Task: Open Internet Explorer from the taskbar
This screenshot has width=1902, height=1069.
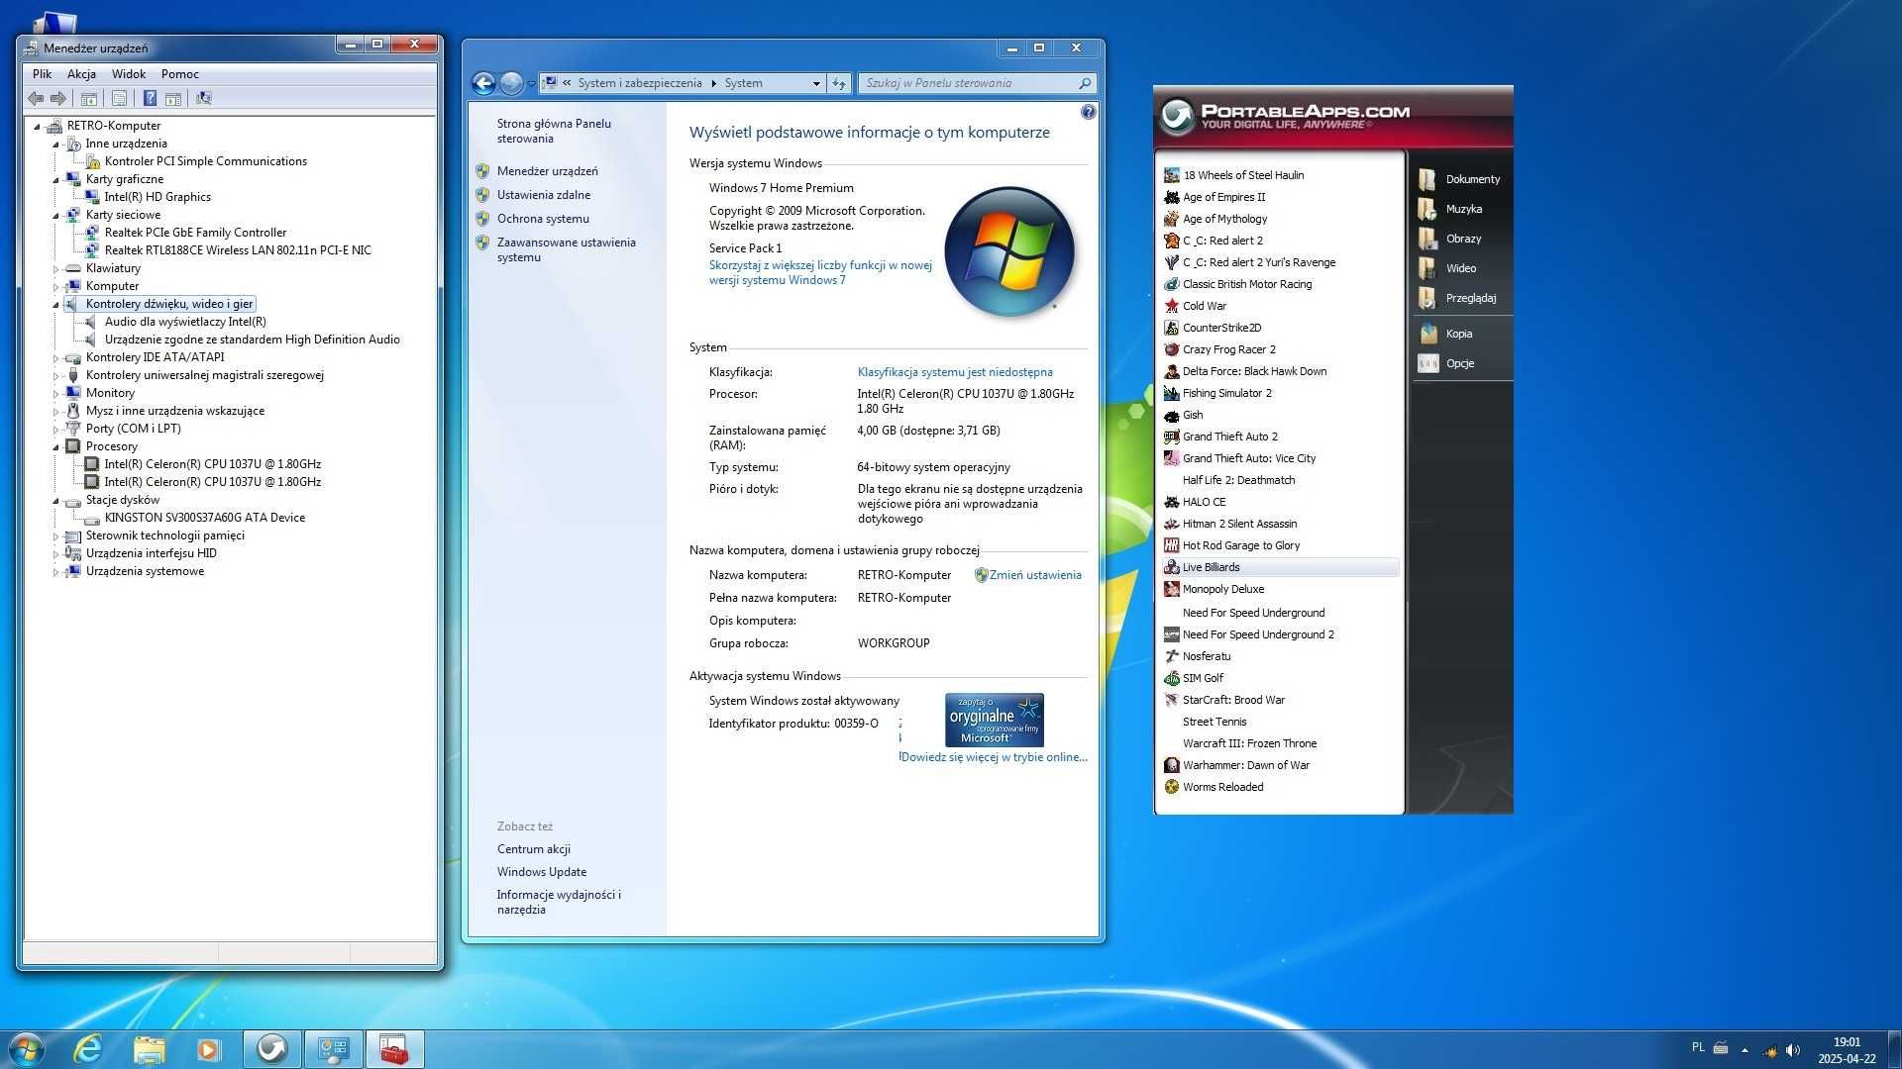Action: pyautogui.click(x=88, y=1049)
